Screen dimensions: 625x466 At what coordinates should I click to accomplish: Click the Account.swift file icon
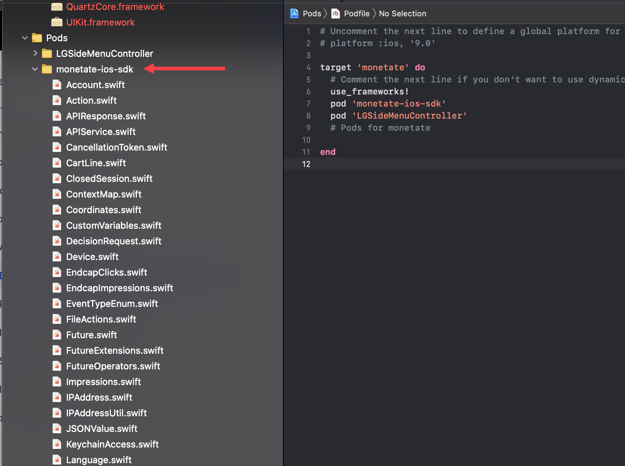point(57,85)
